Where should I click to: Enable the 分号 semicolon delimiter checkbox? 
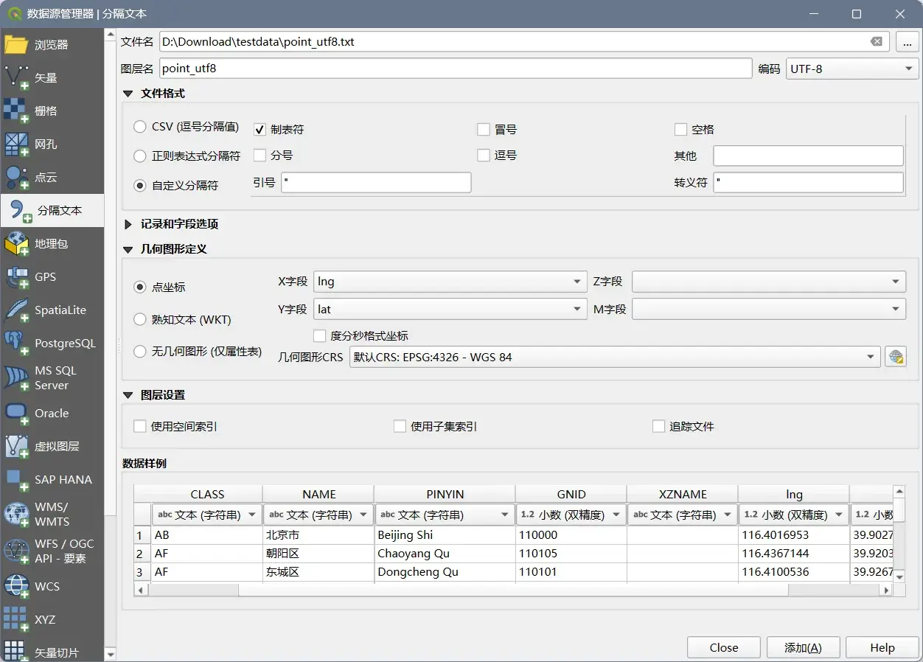[x=260, y=155]
